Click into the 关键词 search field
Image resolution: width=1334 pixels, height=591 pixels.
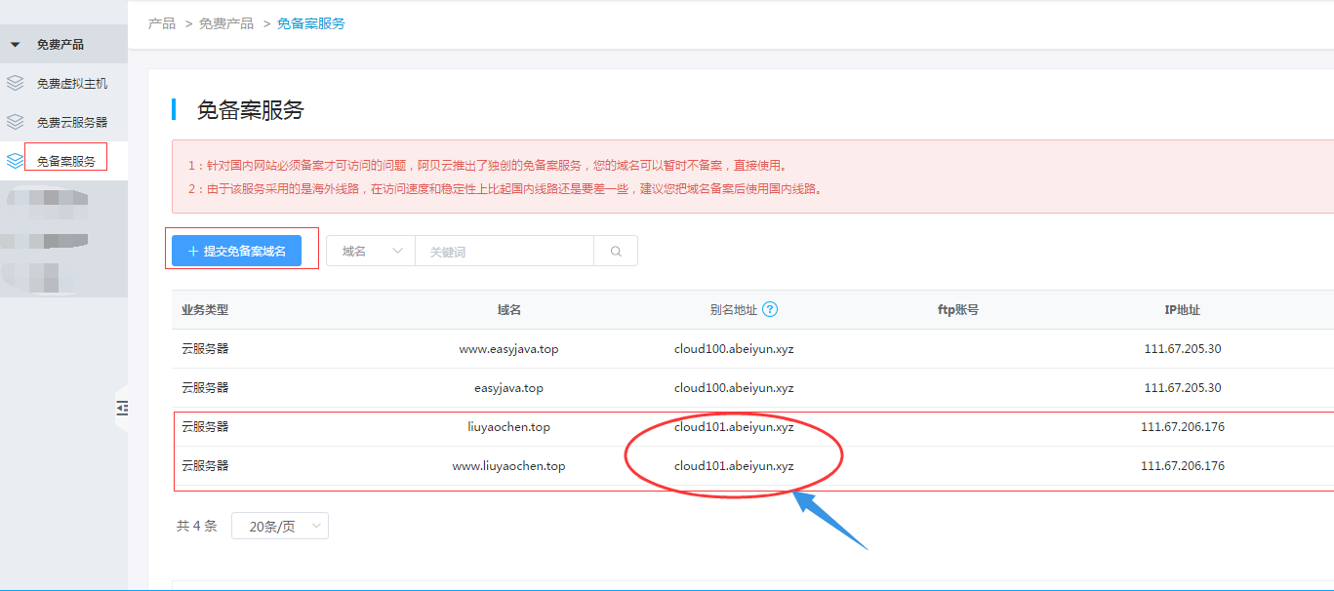[504, 251]
